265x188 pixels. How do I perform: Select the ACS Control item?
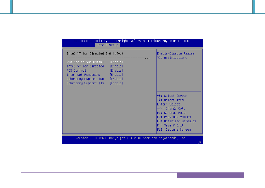(x=76, y=70)
